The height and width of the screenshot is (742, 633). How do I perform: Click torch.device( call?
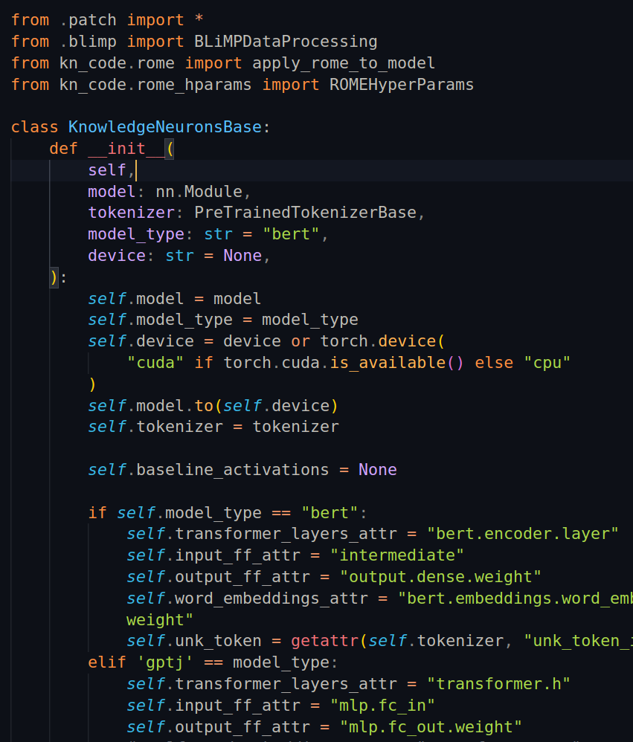coord(382,341)
